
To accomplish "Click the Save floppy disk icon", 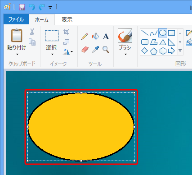I will point(22,7).
